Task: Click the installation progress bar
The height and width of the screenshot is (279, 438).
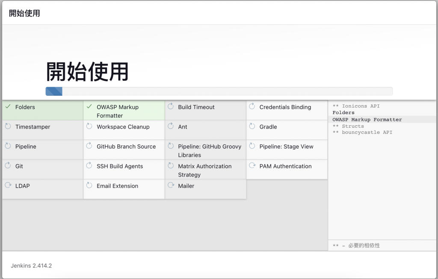Action: pyautogui.click(x=219, y=91)
